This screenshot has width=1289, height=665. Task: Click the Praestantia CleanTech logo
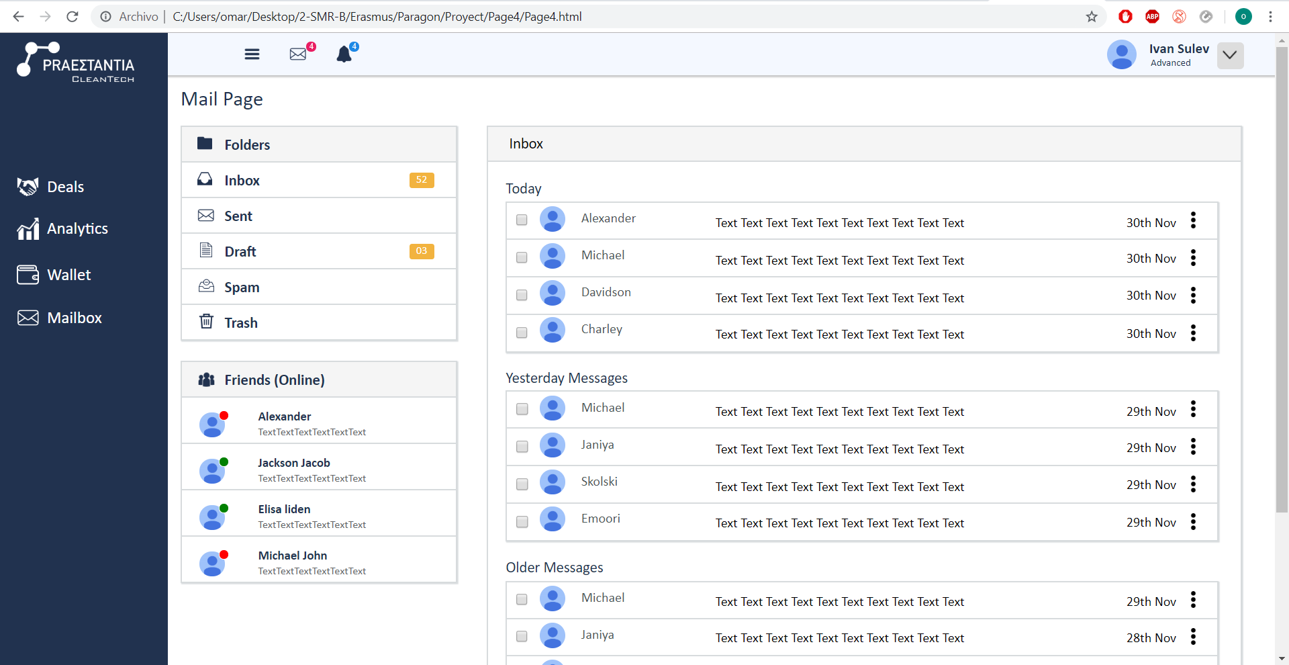(x=76, y=62)
